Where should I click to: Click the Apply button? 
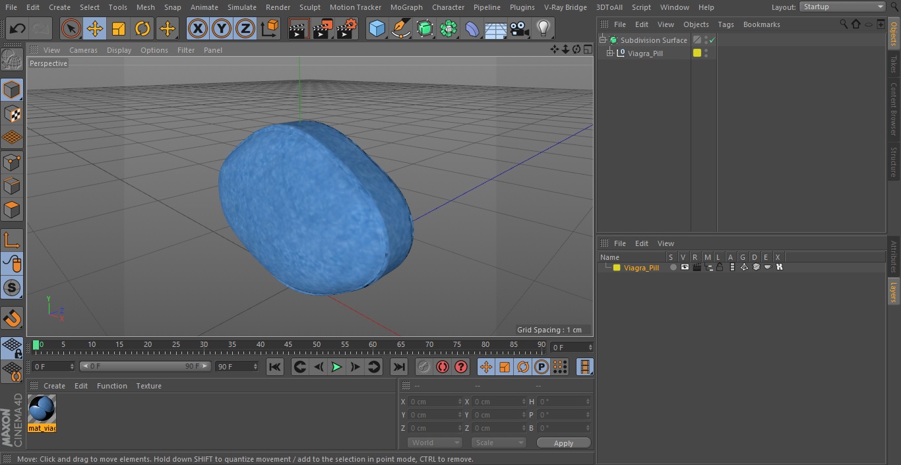click(563, 443)
